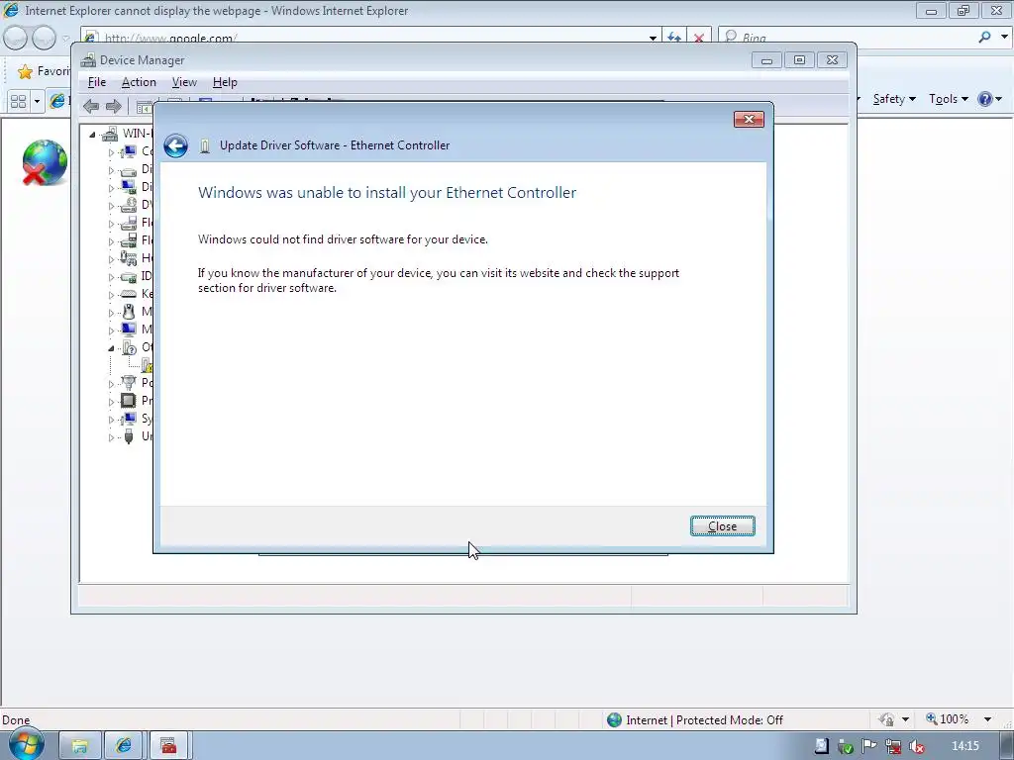Expand the Keyboards category arrow
The height and width of the screenshot is (760, 1014).
coord(111,295)
